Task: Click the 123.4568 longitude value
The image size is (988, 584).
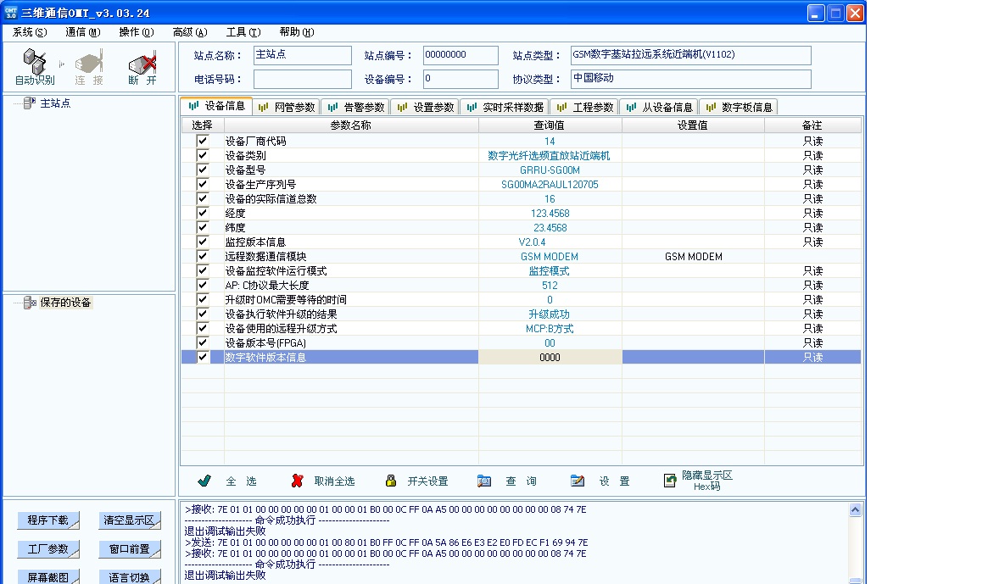Action: 550,214
